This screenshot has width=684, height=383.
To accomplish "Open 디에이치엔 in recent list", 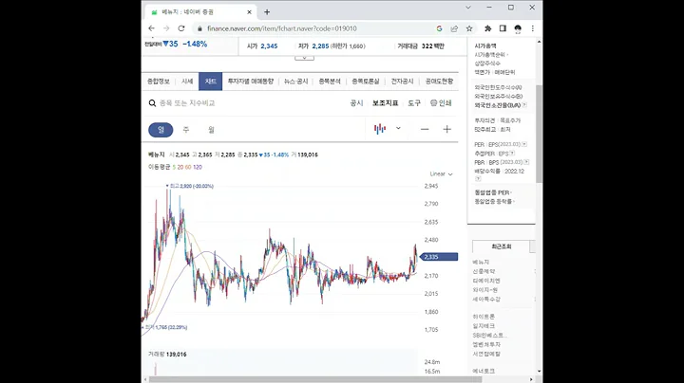I will [x=486, y=281].
